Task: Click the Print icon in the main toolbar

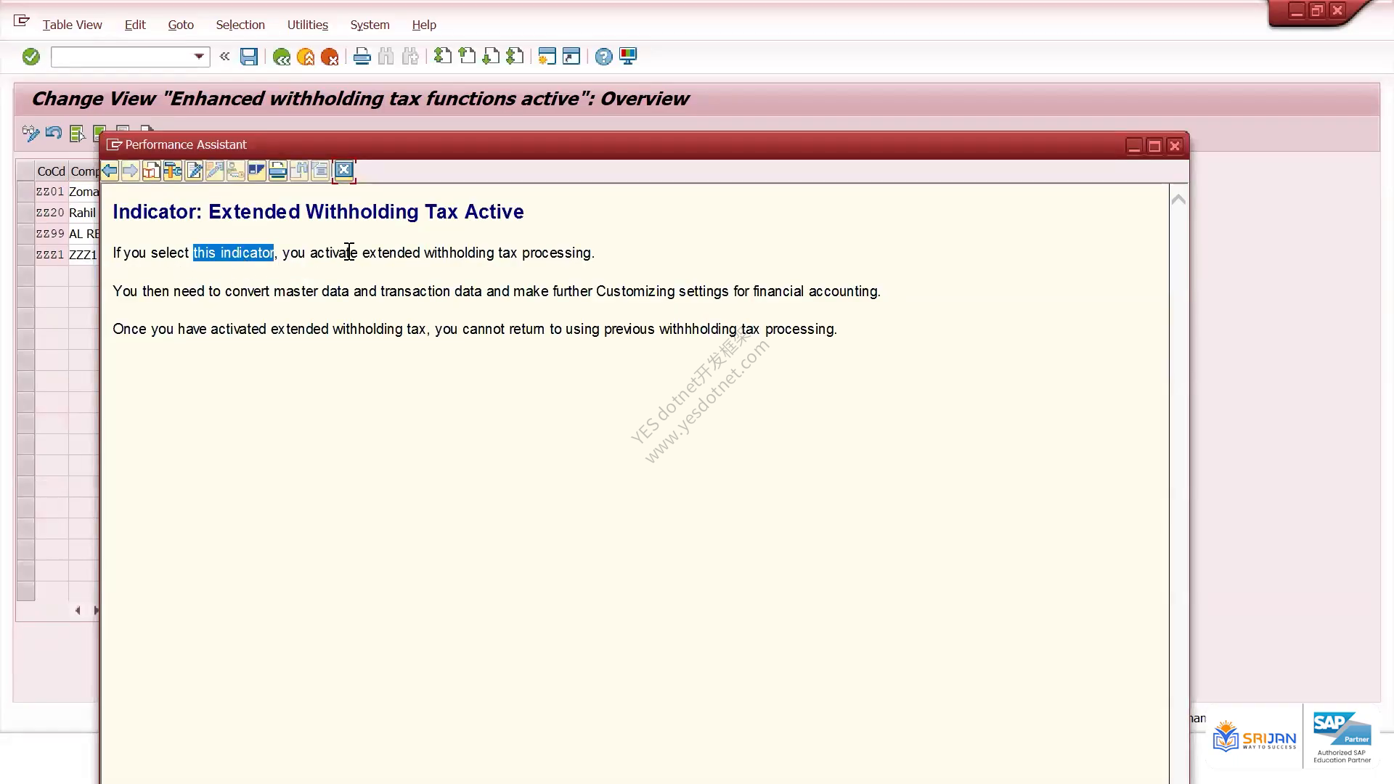Action: (362, 57)
